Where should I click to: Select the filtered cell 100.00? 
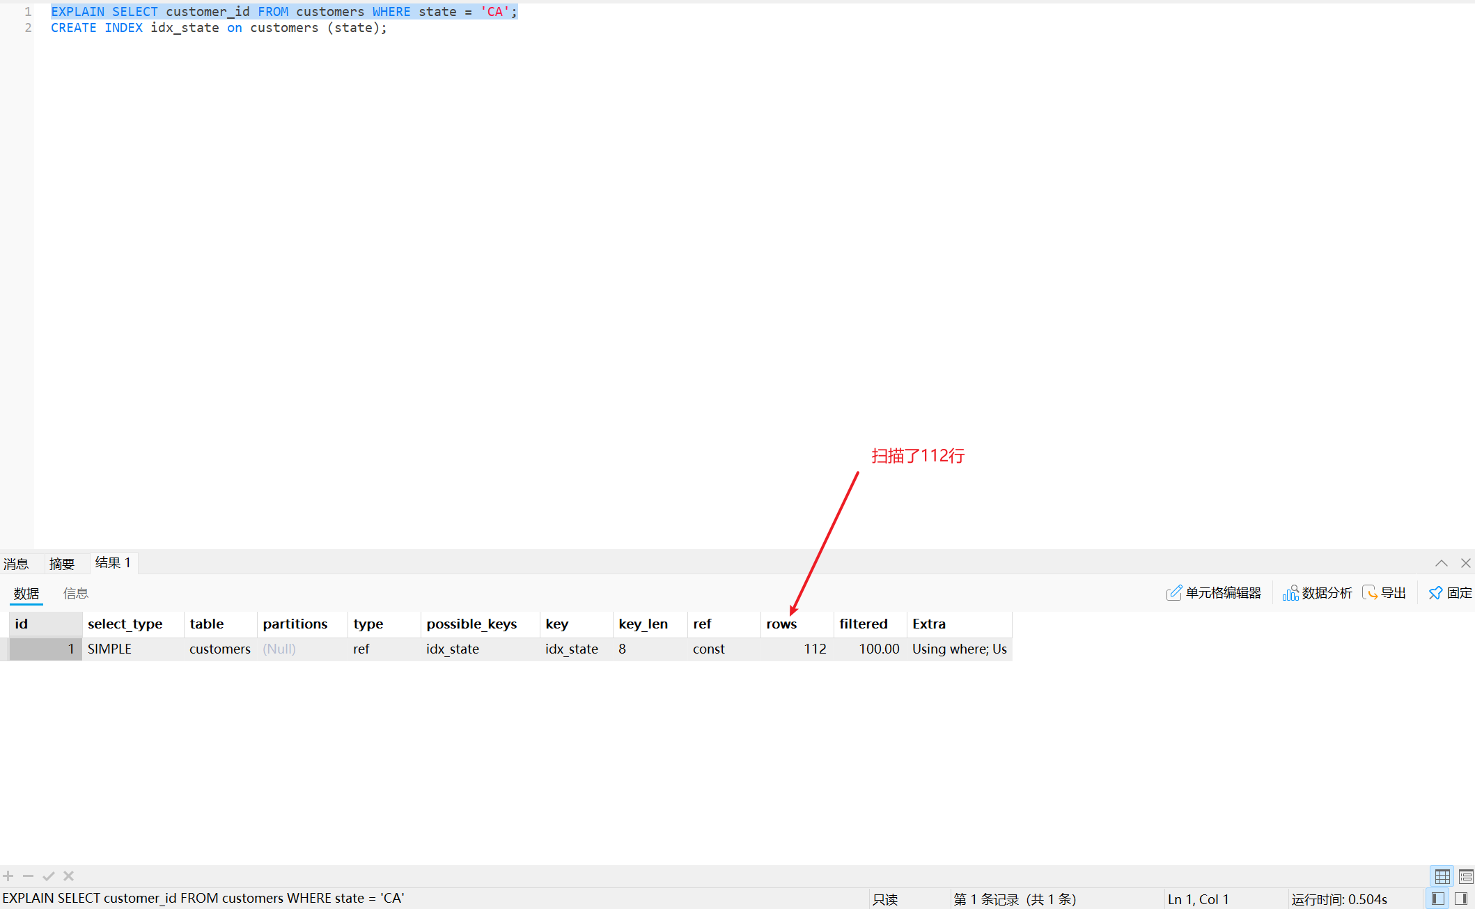(871, 649)
